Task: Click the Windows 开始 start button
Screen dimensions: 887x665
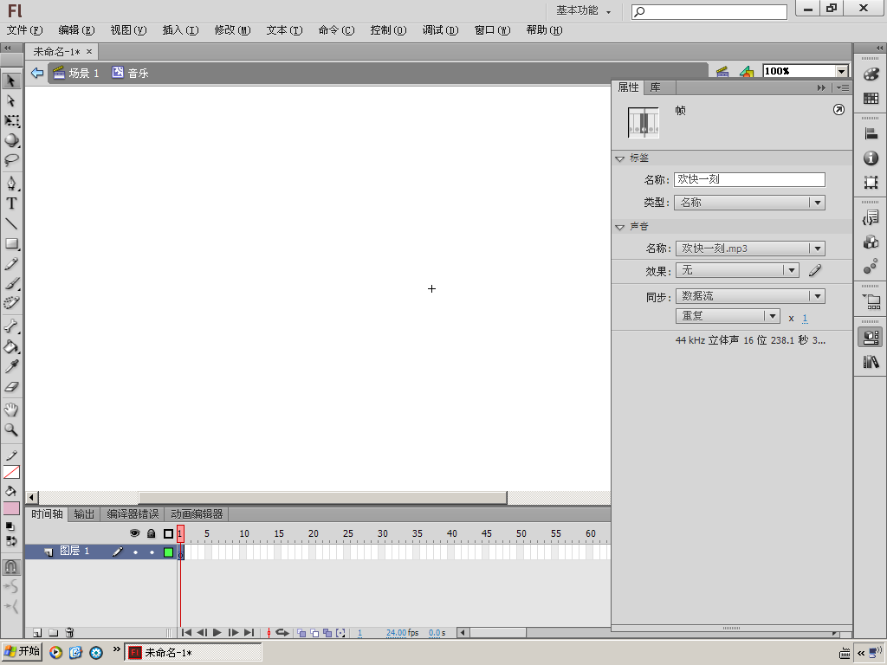Action: pyautogui.click(x=22, y=652)
